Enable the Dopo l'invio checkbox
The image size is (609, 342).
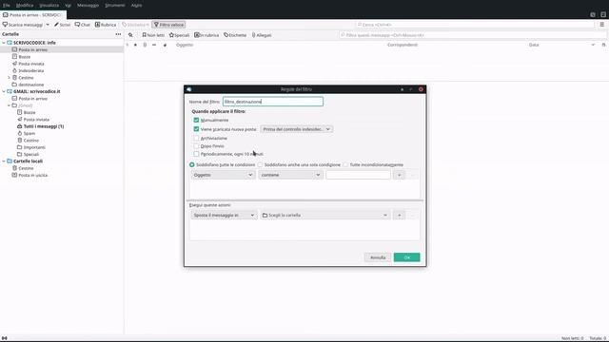(196, 146)
